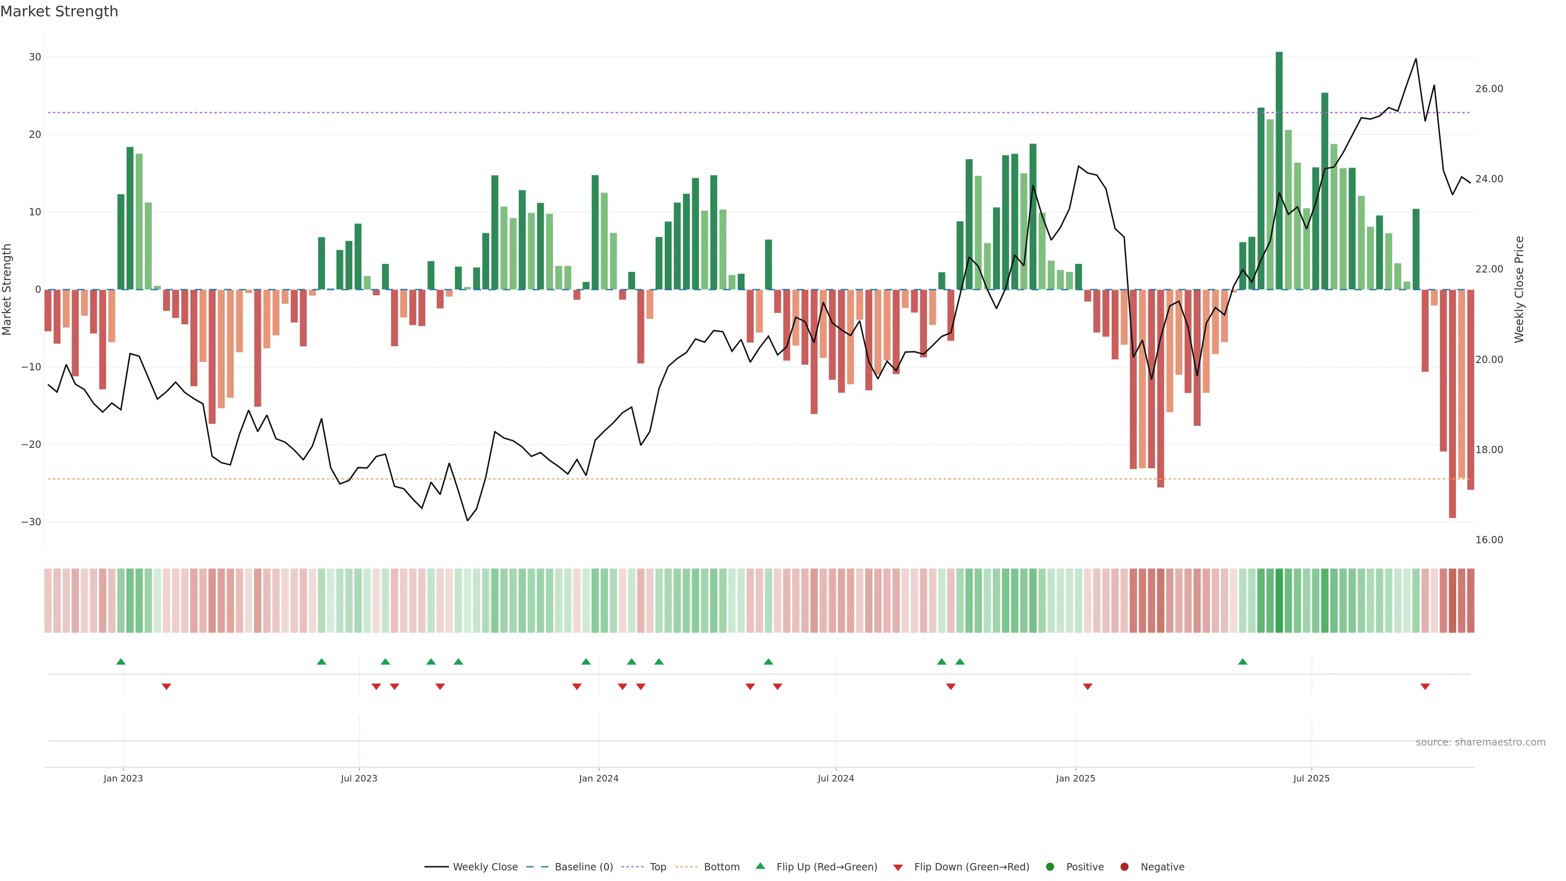
Task: Click the orange dotted Bottom legend marker
Action: point(686,866)
